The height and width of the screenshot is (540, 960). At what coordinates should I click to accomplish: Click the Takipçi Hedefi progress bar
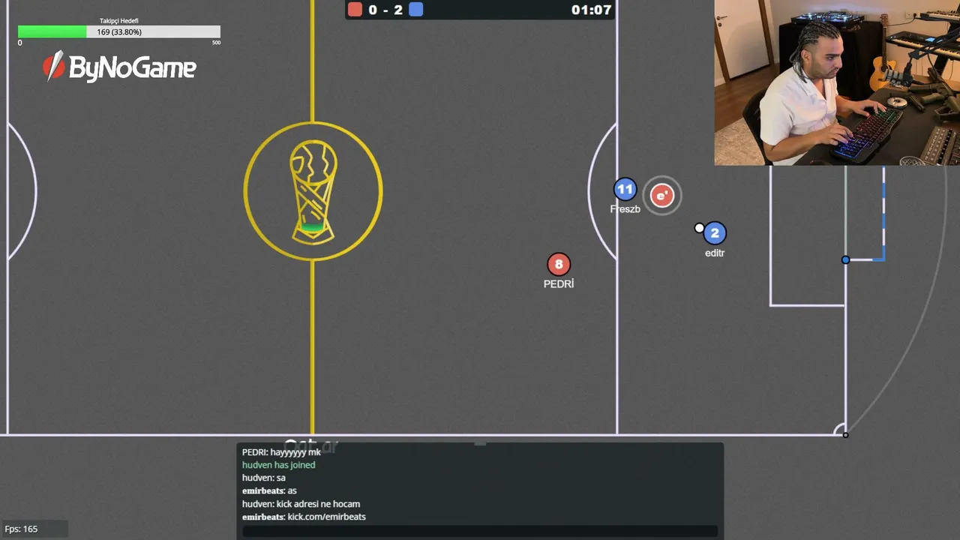coord(119,32)
